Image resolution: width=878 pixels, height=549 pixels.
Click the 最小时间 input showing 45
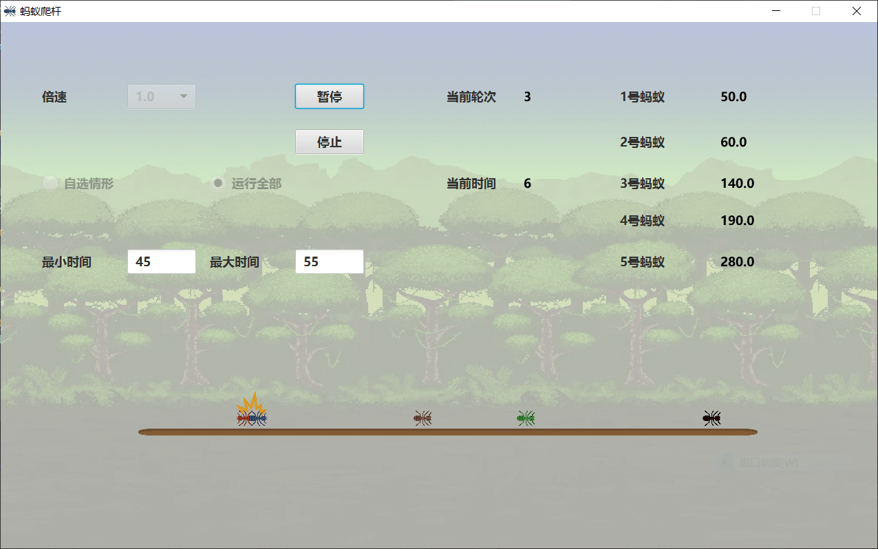tap(161, 261)
